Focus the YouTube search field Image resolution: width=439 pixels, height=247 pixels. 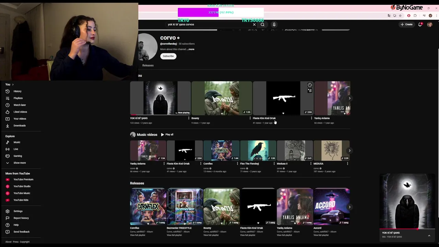[x=209, y=24]
